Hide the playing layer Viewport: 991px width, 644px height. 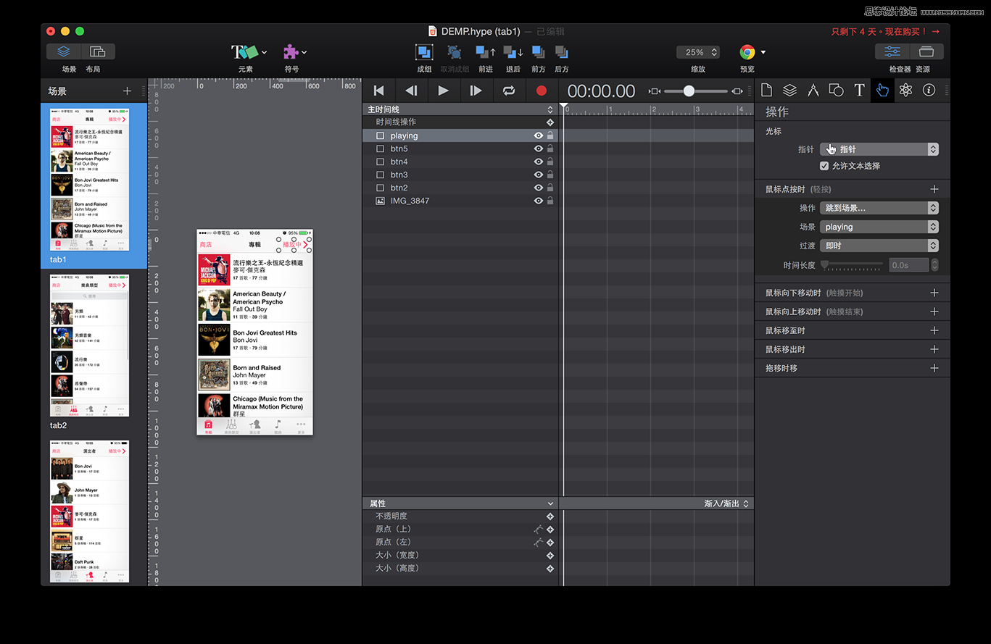(539, 135)
